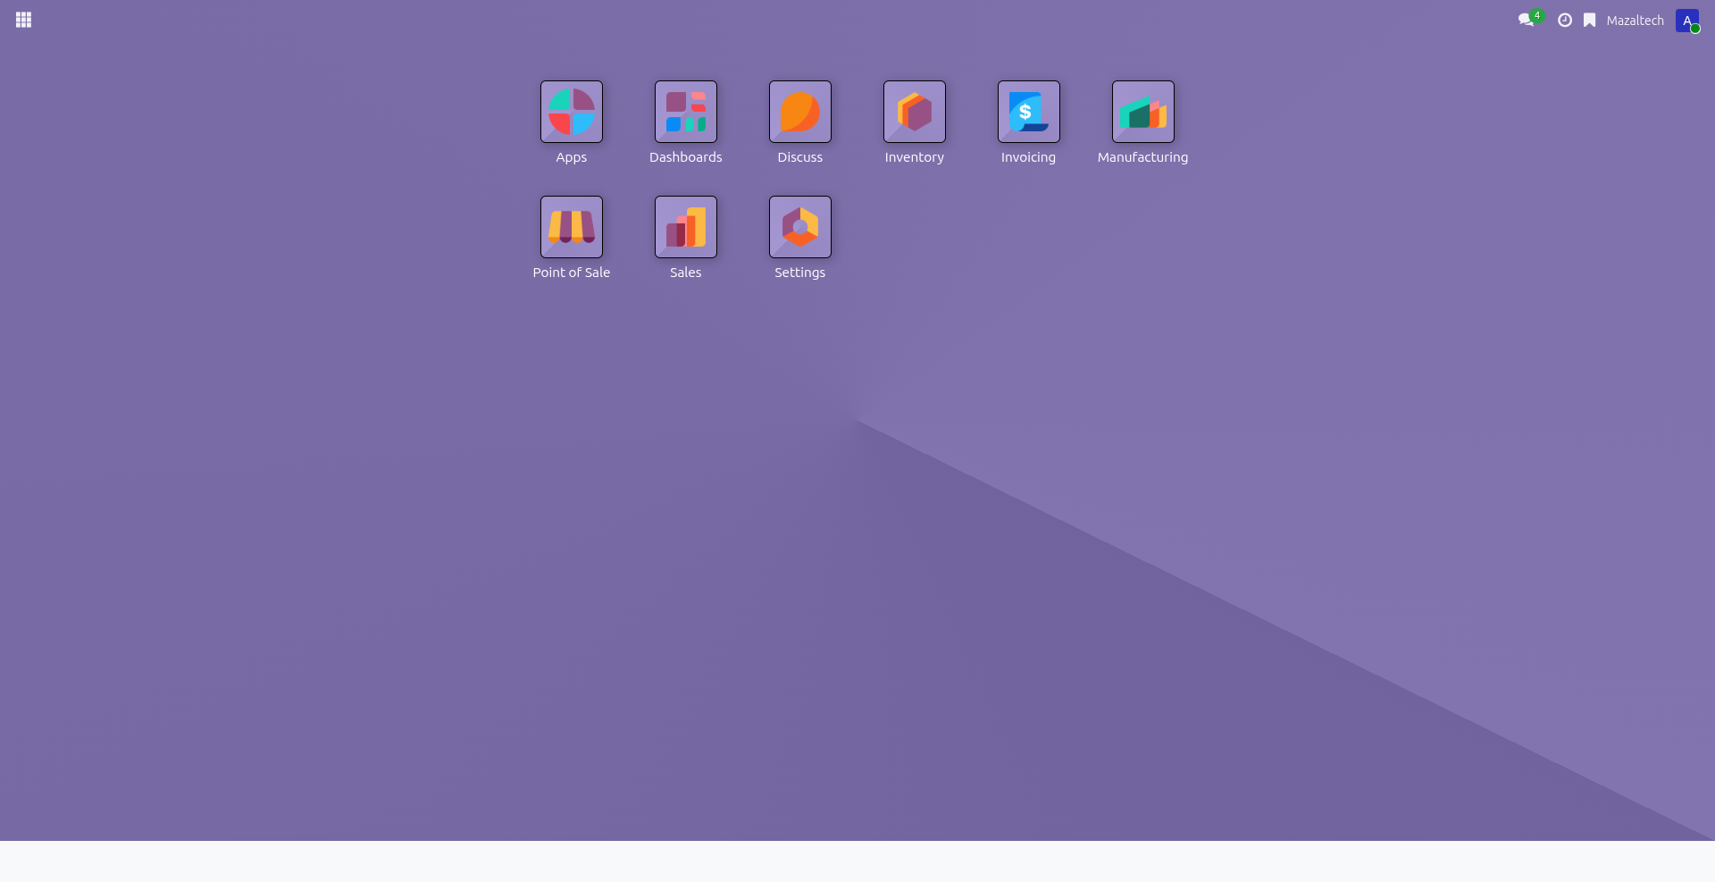Open the Inventory app
The image size is (1715, 882).
tap(914, 112)
